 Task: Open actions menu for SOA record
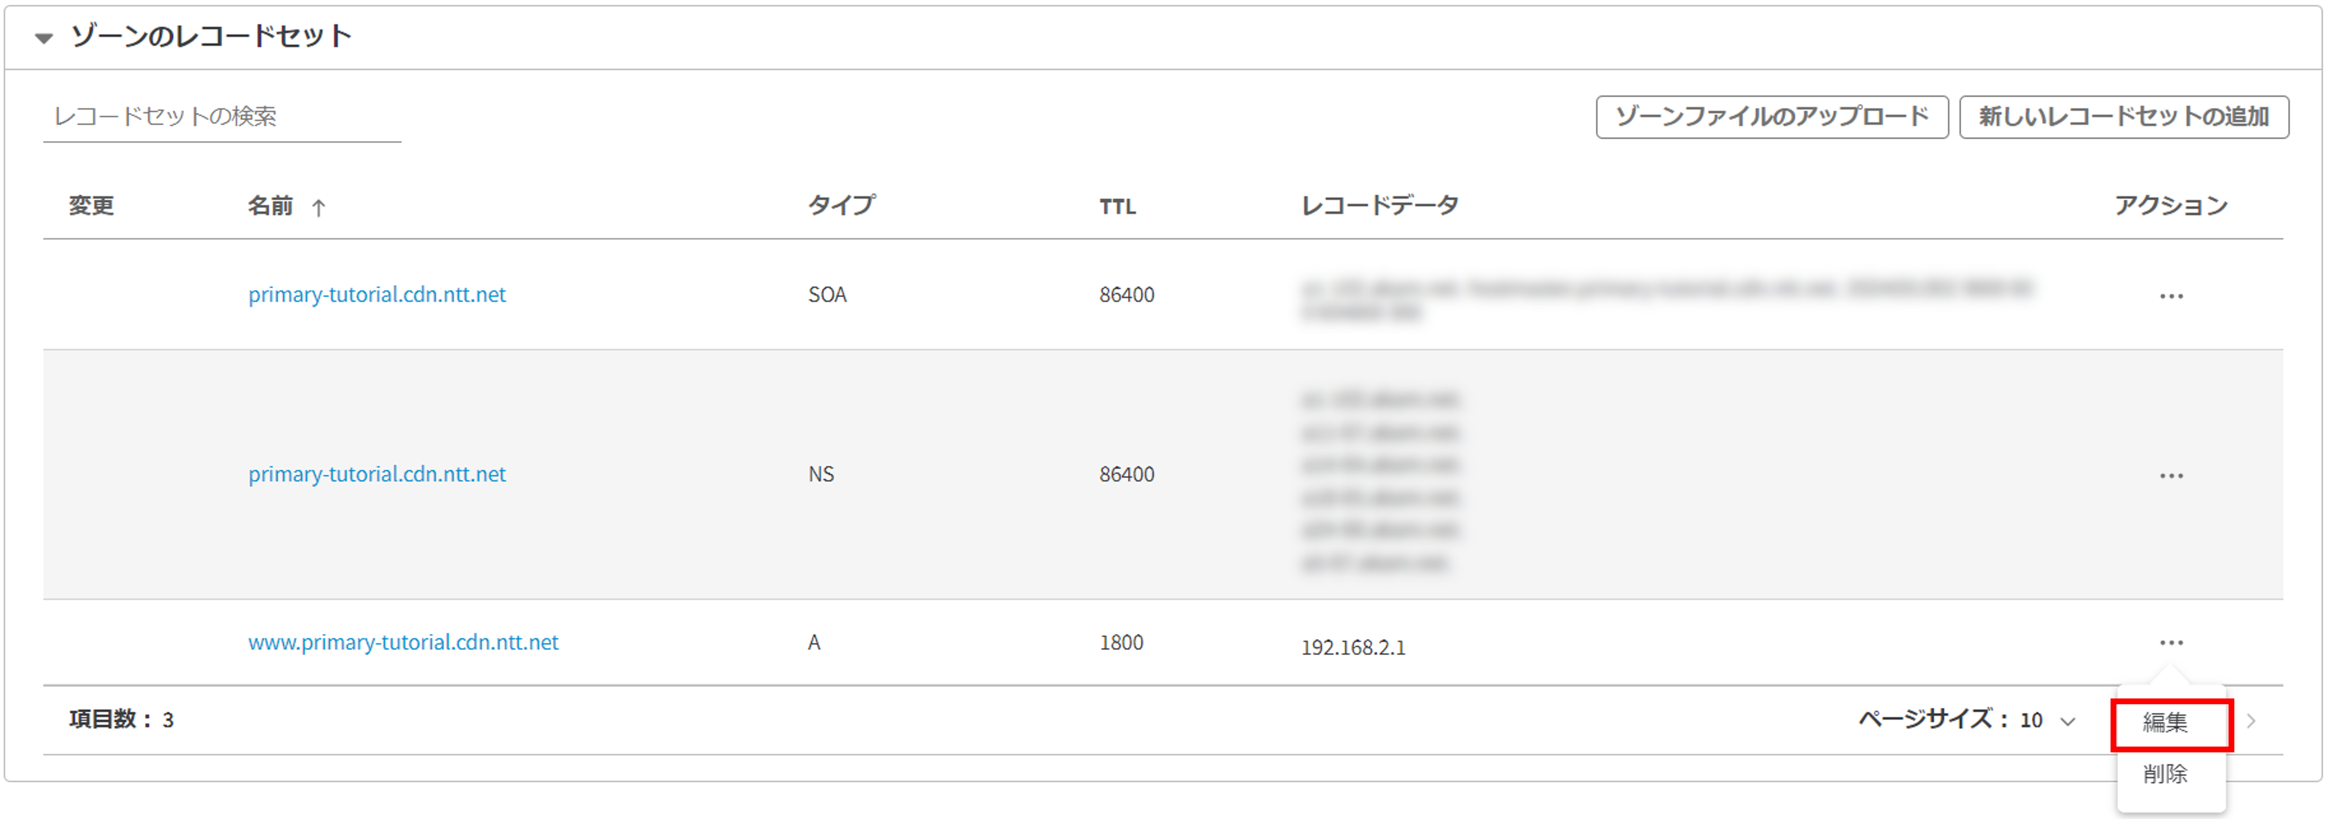(2171, 296)
